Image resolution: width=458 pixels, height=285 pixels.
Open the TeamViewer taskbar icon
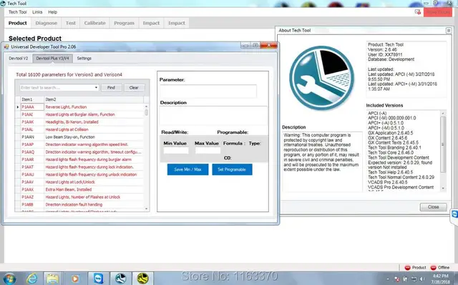(99, 279)
